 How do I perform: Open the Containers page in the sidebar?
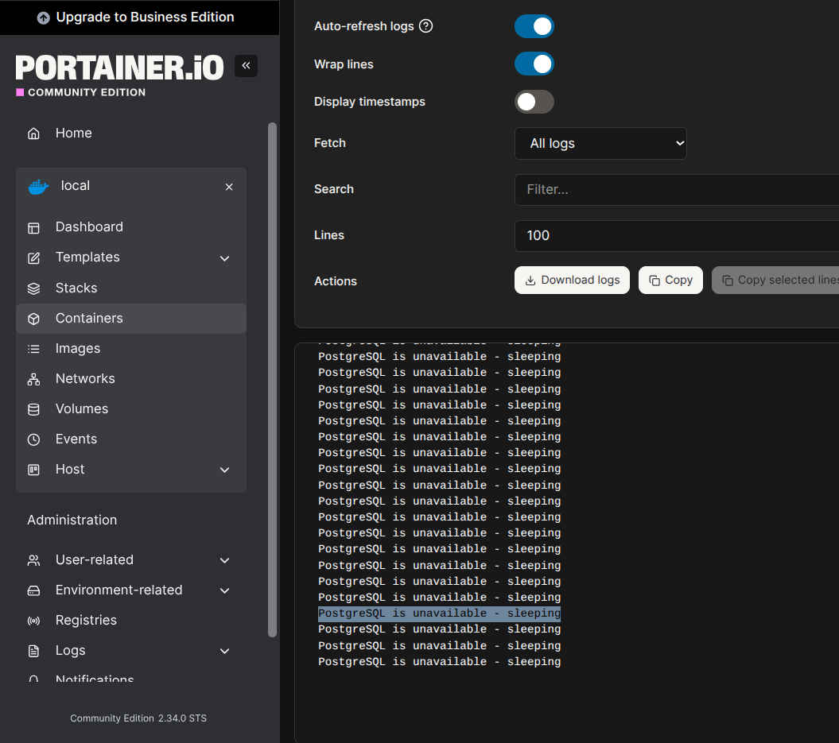point(89,319)
